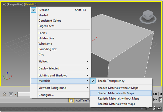
Task: Click the selection lock padlock icon
Action: [5, 94]
